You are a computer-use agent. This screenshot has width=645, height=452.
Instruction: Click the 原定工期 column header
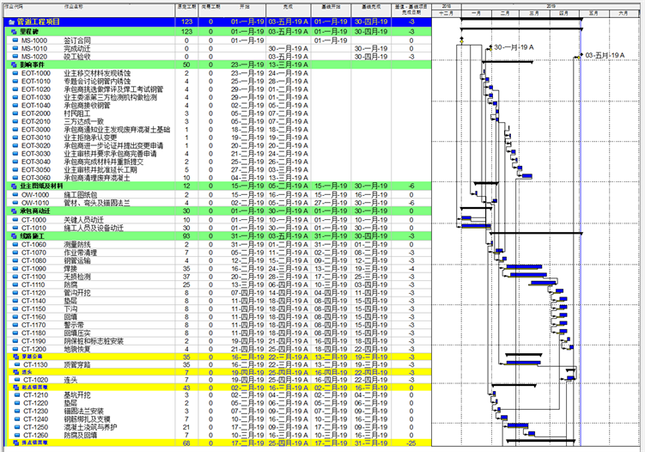pyautogui.click(x=185, y=6)
